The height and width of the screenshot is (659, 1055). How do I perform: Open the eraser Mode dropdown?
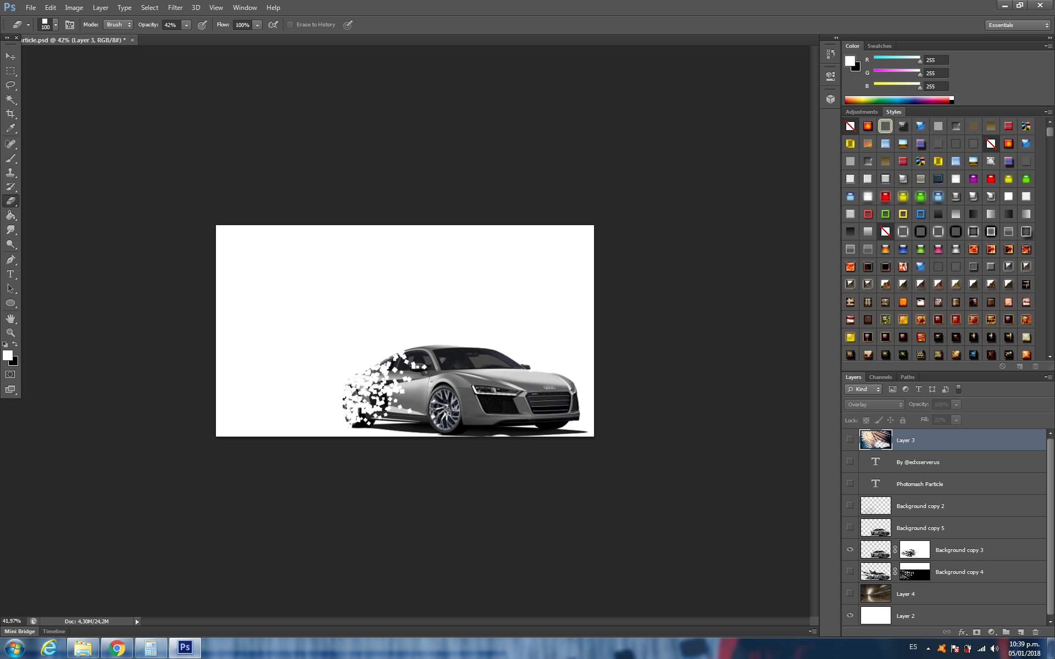119,25
